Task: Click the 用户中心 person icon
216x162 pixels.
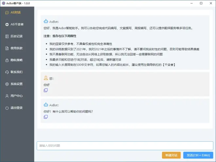Action: [x=7, y=96]
